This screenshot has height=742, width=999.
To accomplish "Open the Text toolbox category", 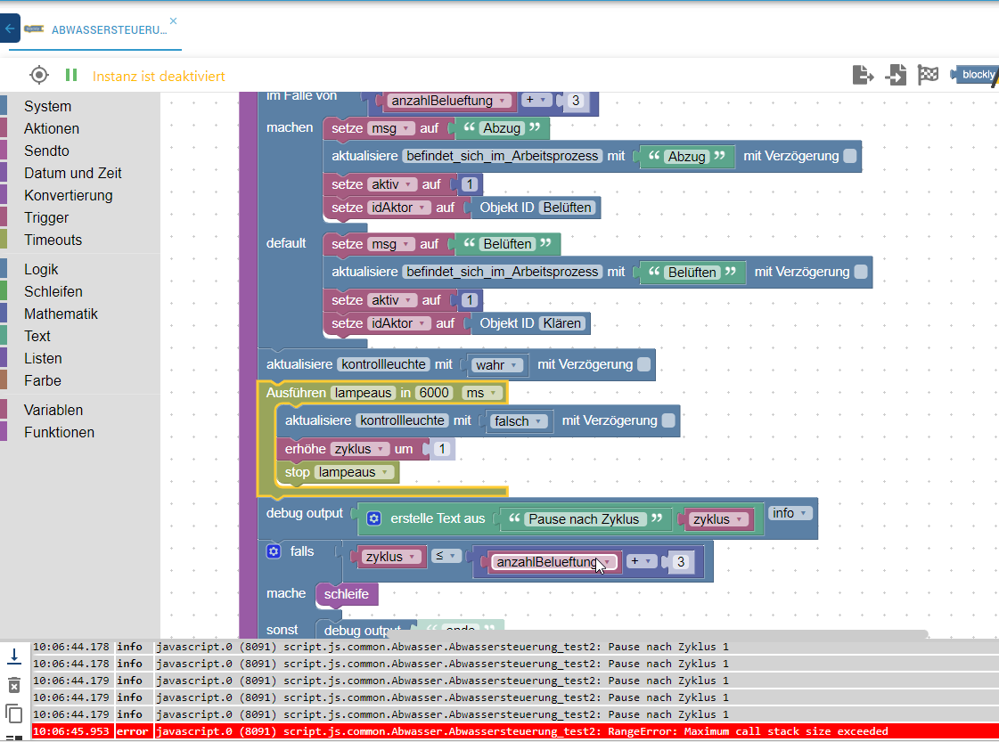I will pyautogui.click(x=37, y=337).
